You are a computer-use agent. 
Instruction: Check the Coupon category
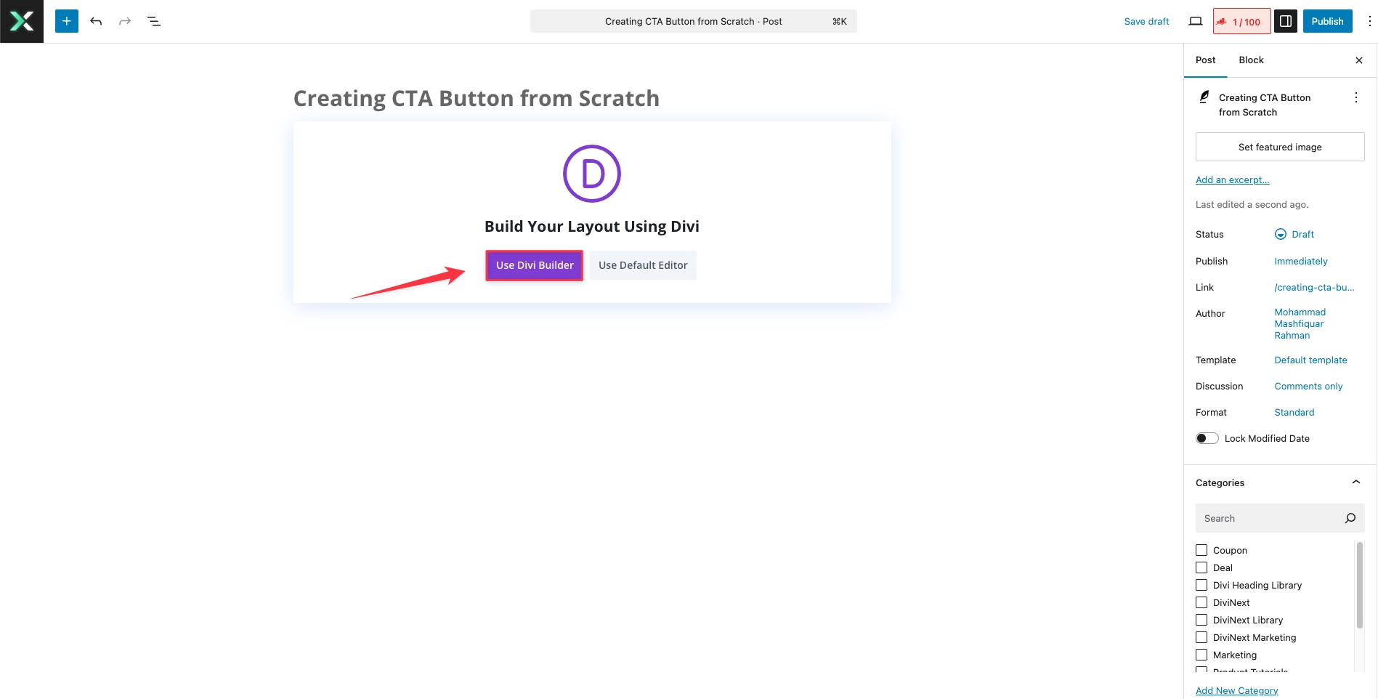point(1201,550)
